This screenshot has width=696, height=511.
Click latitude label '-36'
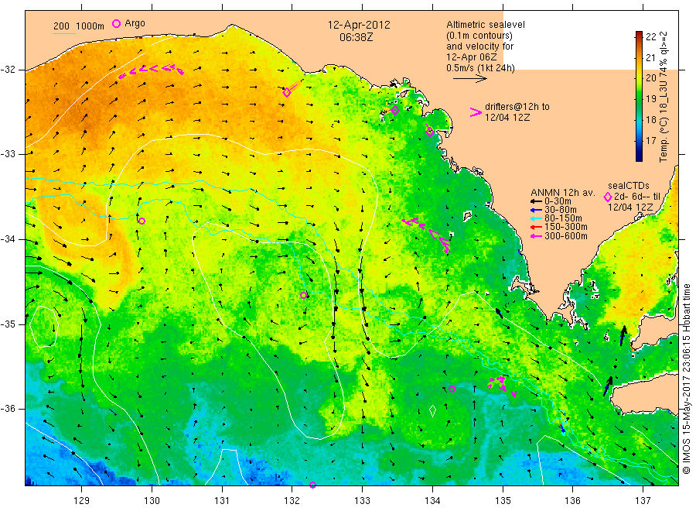(x=8, y=409)
